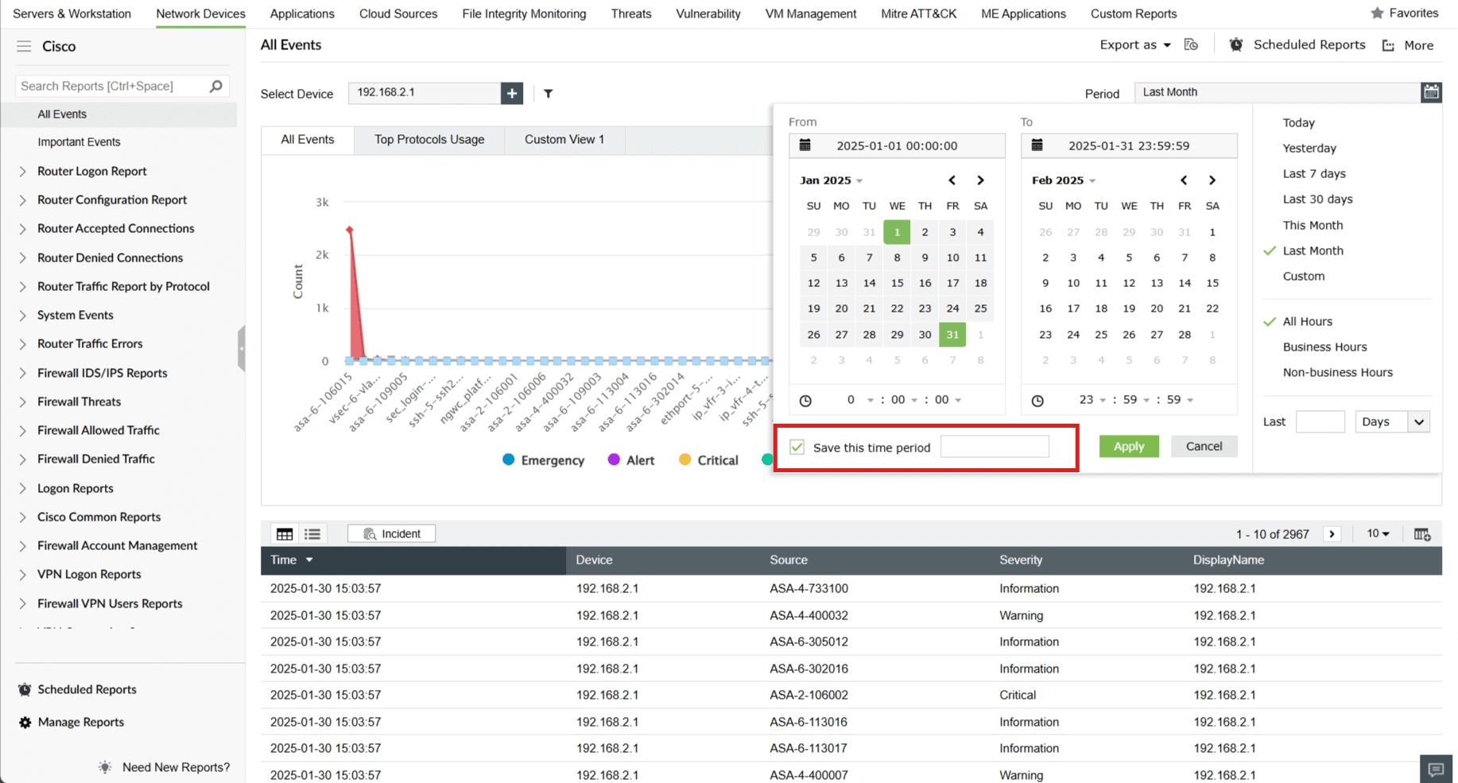Go to previous month in To calendar

[1184, 180]
